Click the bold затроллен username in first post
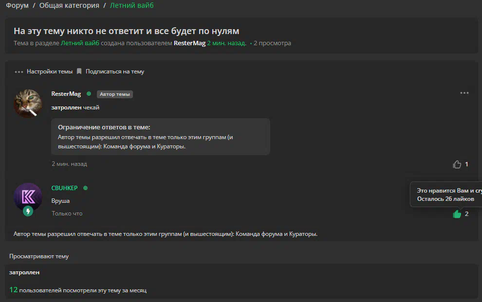The width and height of the screenshot is (482, 302). click(66, 107)
